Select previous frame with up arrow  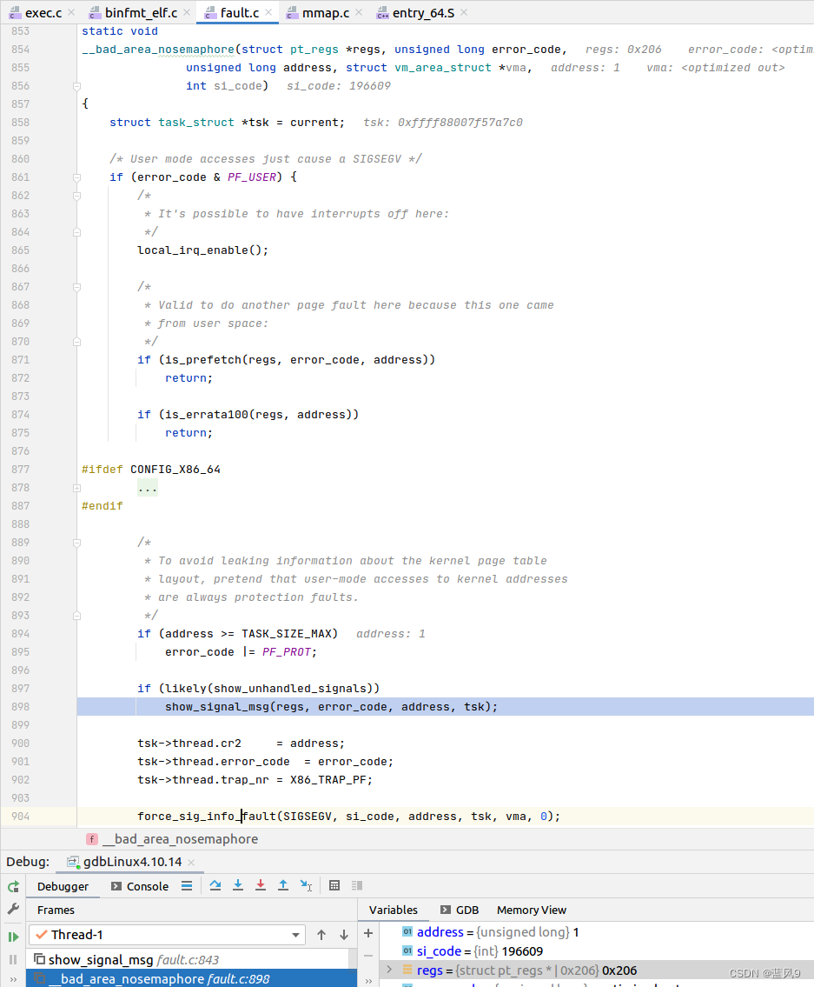321,935
